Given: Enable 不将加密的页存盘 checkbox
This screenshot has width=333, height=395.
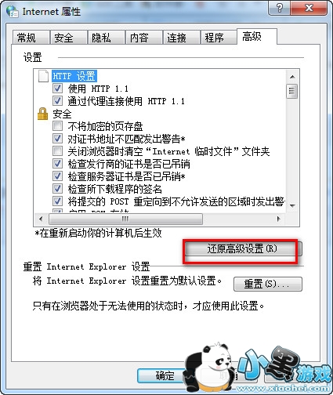Looking at the screenshot, I should click(x=57, y=126).
